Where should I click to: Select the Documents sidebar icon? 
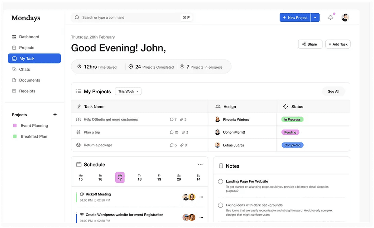[14, 80]
